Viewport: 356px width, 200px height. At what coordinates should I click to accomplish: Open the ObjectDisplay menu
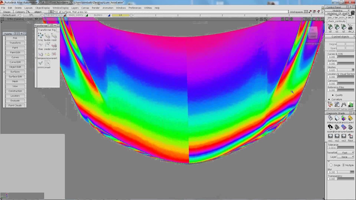coord(43,8)
